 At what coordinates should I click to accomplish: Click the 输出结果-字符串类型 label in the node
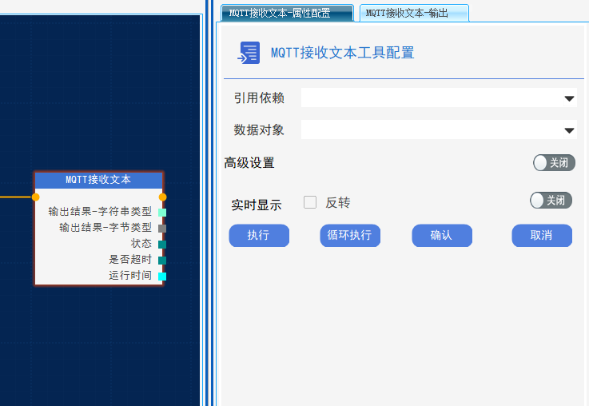point(100,212)
